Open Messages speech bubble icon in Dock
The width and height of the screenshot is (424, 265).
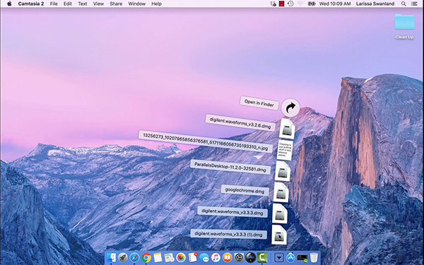point(204,257)
